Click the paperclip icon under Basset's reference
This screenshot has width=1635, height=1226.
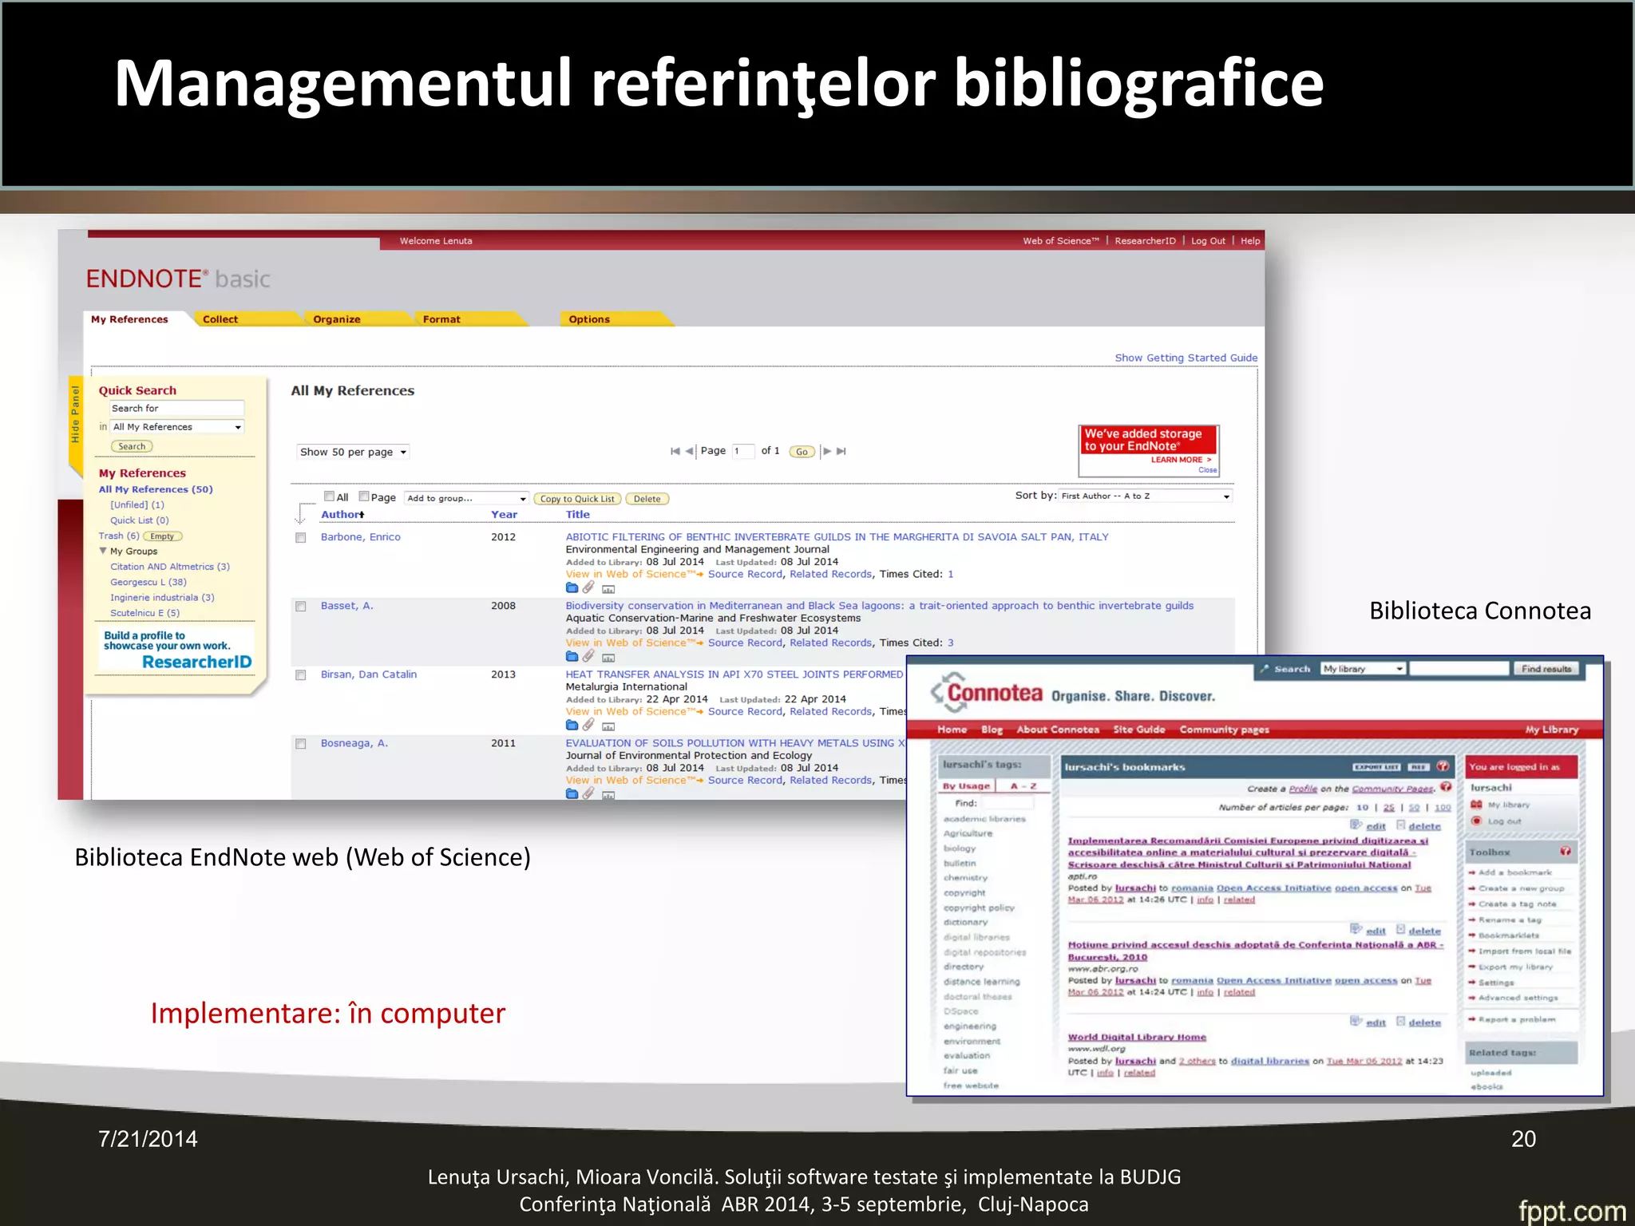[588, 656]
